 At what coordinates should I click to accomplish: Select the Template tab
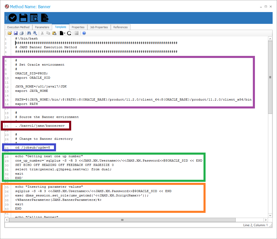coord(60,27)
